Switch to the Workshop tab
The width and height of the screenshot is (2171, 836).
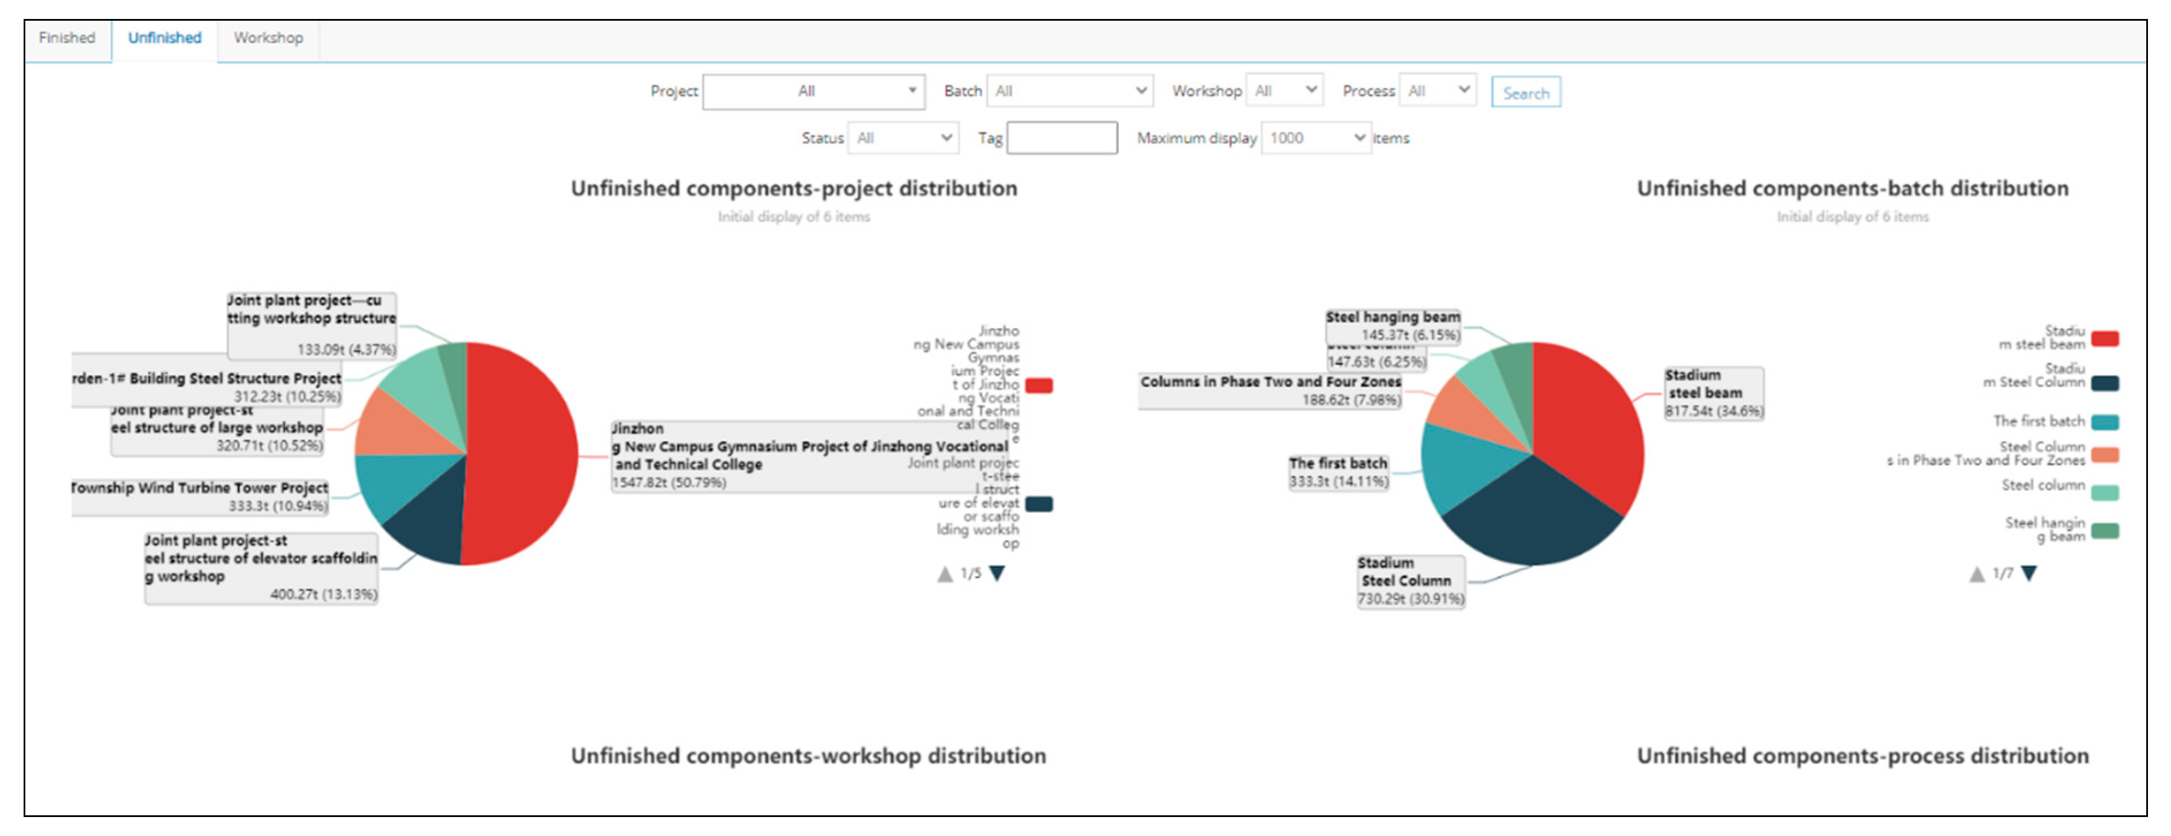[268, 38]
